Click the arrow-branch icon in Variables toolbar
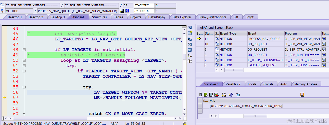 (x=231, y=95)
